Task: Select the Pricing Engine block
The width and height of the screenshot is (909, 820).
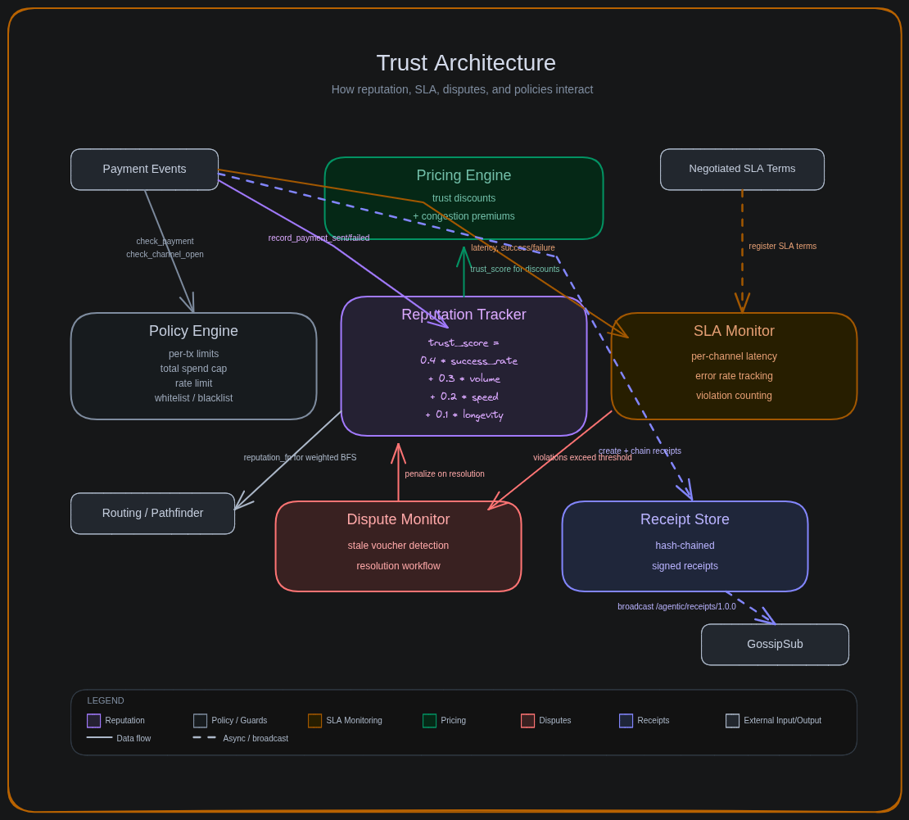Action: (464, 197)
